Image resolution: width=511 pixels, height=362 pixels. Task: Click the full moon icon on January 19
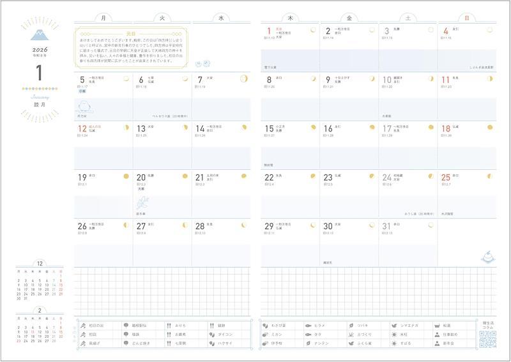click(126, 176)
